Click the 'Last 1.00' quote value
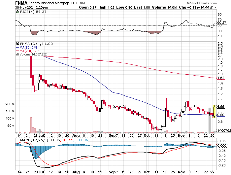Image resolution: width=231 pixels, height=175 pixels. coord(142,7)
